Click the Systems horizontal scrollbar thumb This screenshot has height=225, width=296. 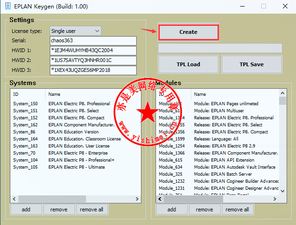(52, 199)
